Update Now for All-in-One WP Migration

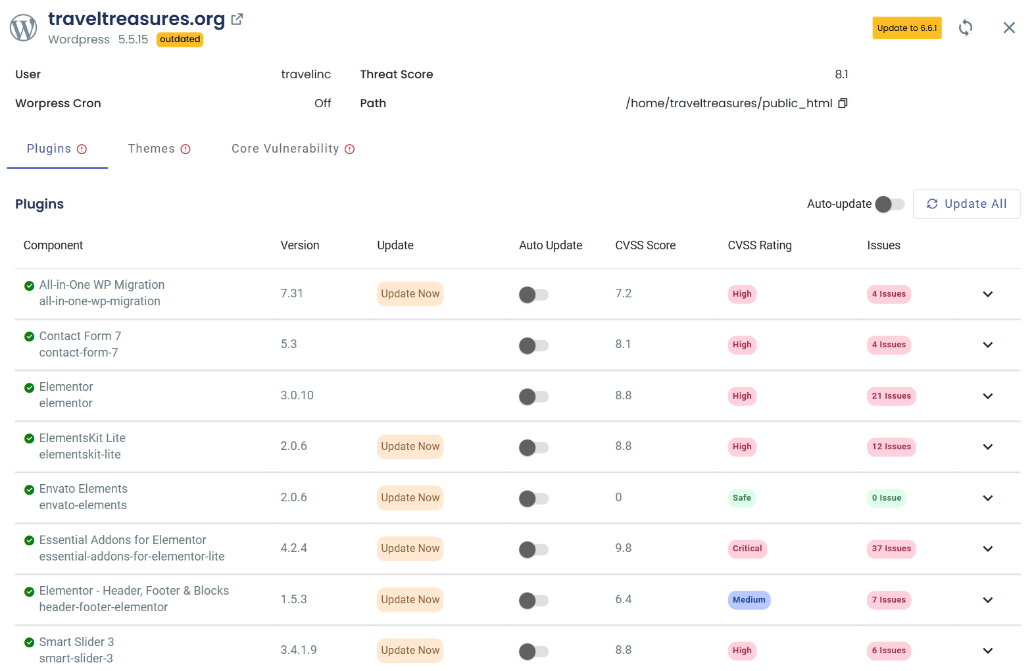(x=410, y=294)
